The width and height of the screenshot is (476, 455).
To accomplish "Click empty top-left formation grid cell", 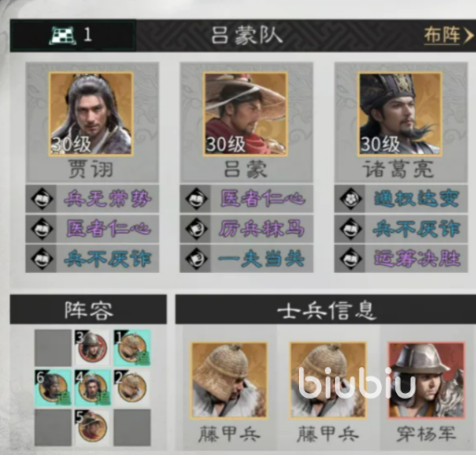I will 53,347.
